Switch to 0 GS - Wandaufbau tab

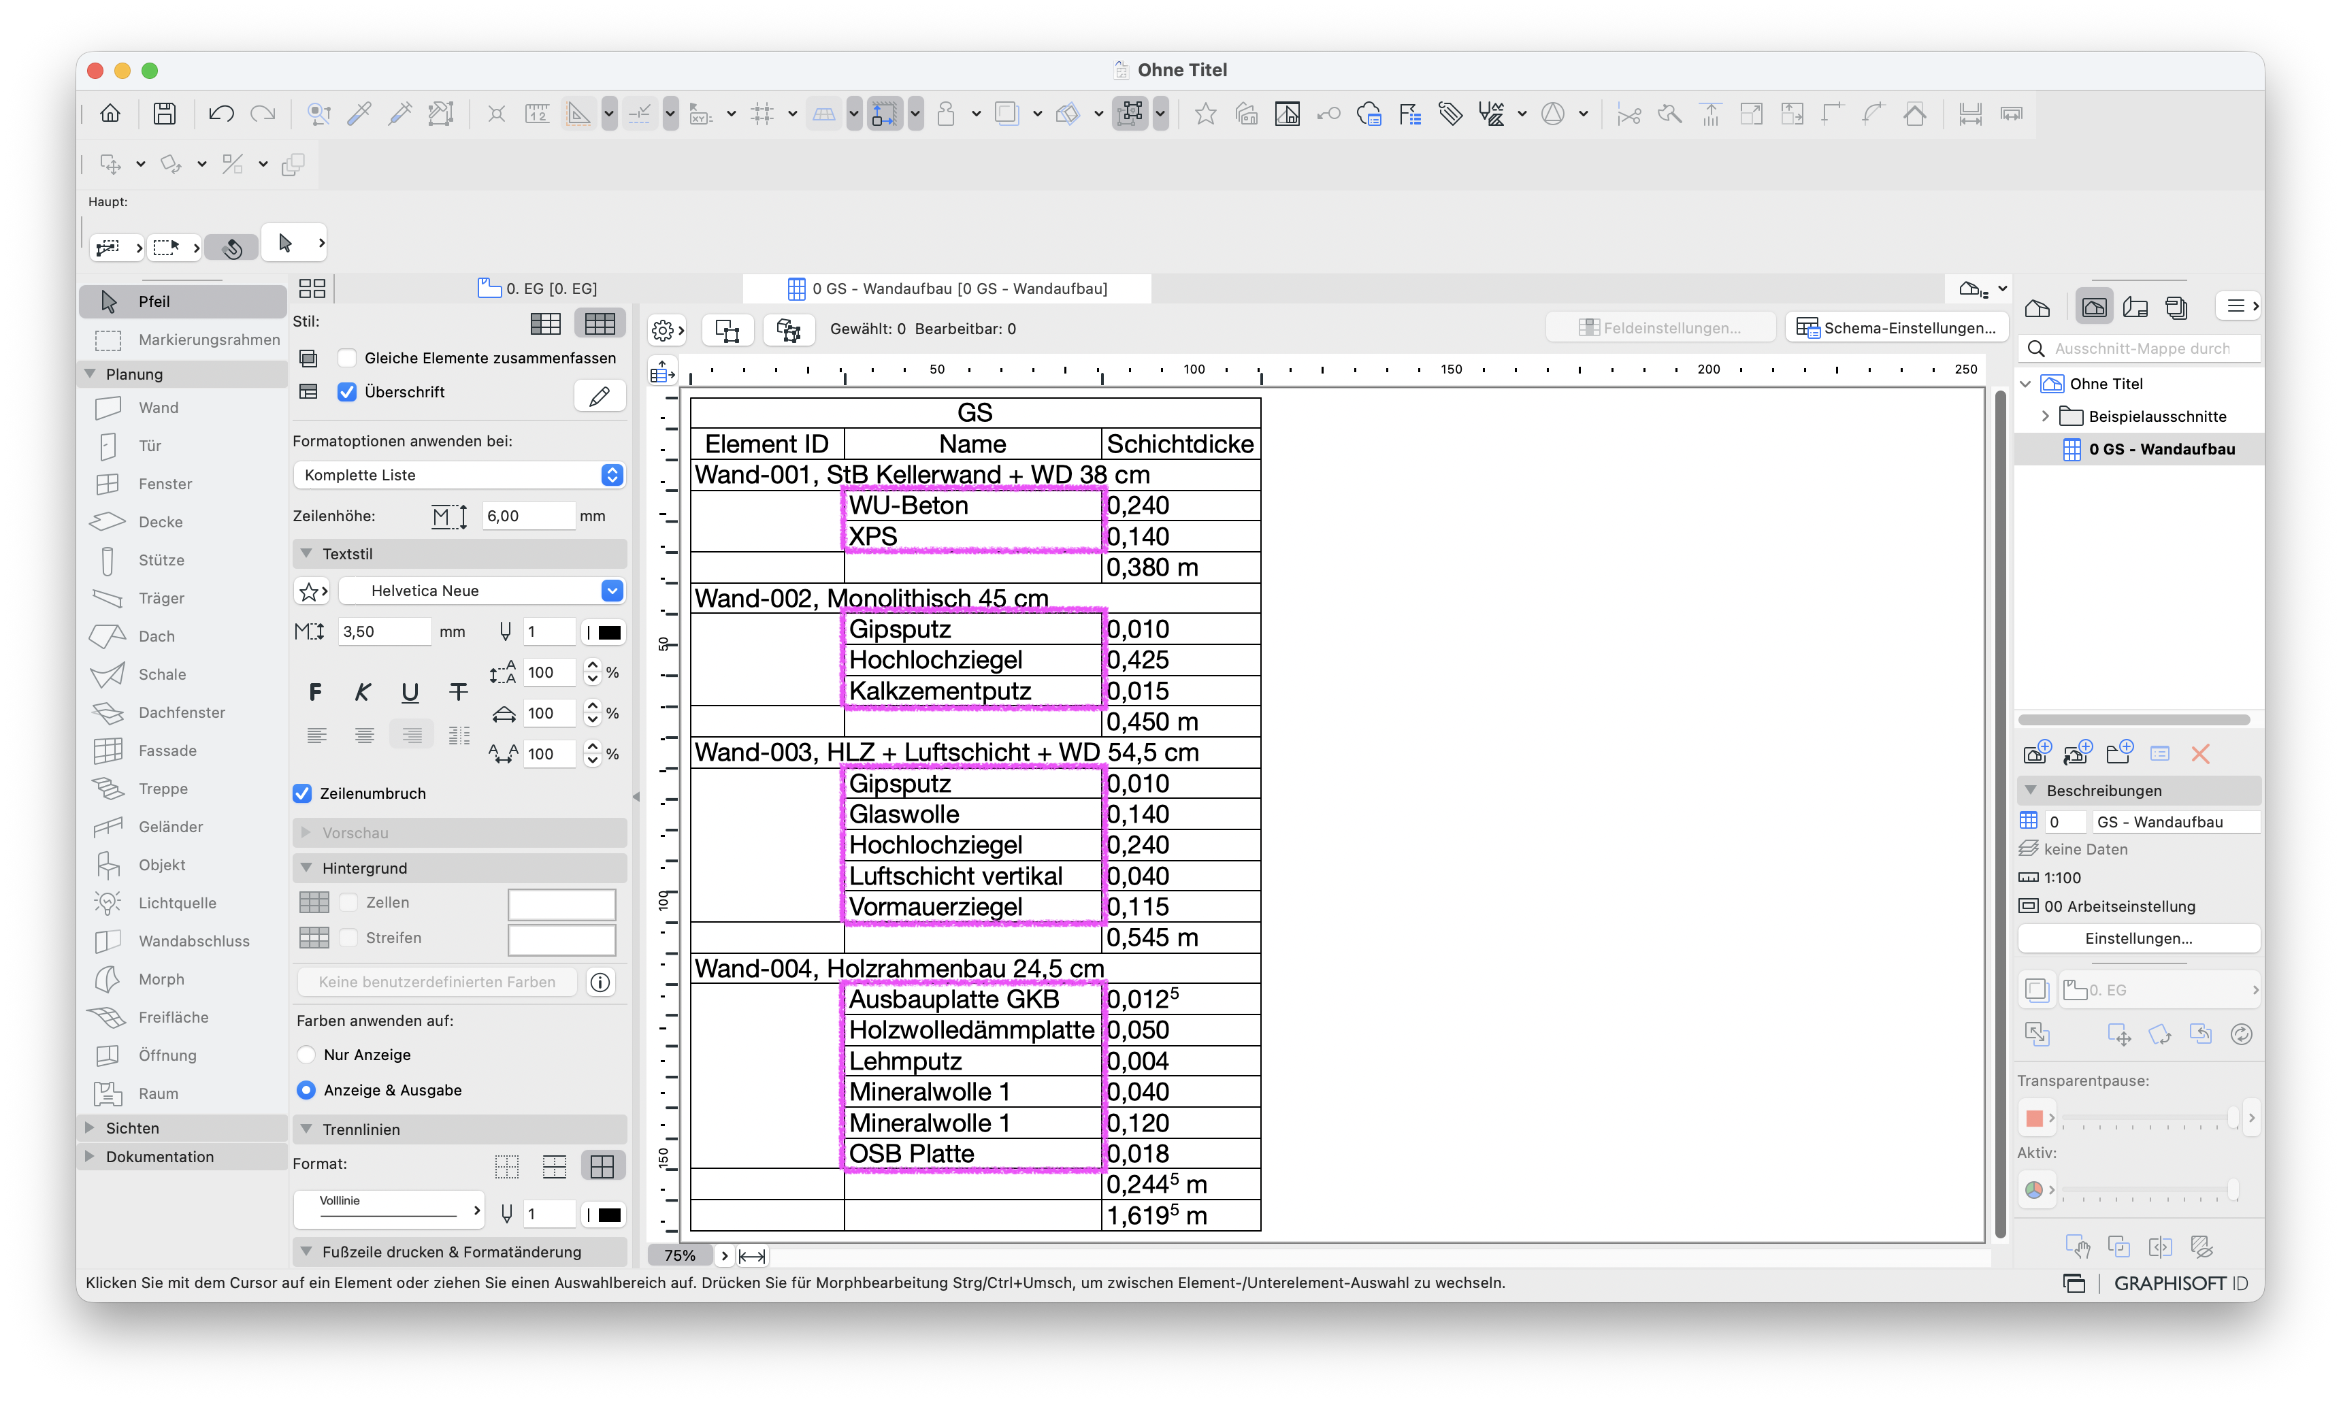pyautogui.click(x=947, y=288)
